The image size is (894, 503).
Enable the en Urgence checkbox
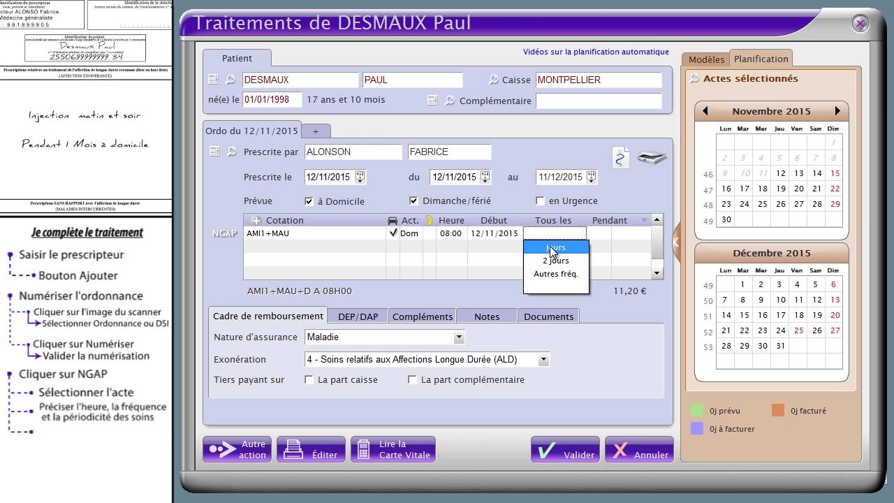[539, 201]
